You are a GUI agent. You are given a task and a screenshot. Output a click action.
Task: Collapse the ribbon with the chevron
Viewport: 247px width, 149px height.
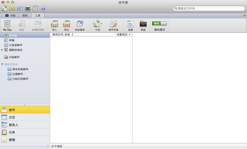tap(244, 15)
